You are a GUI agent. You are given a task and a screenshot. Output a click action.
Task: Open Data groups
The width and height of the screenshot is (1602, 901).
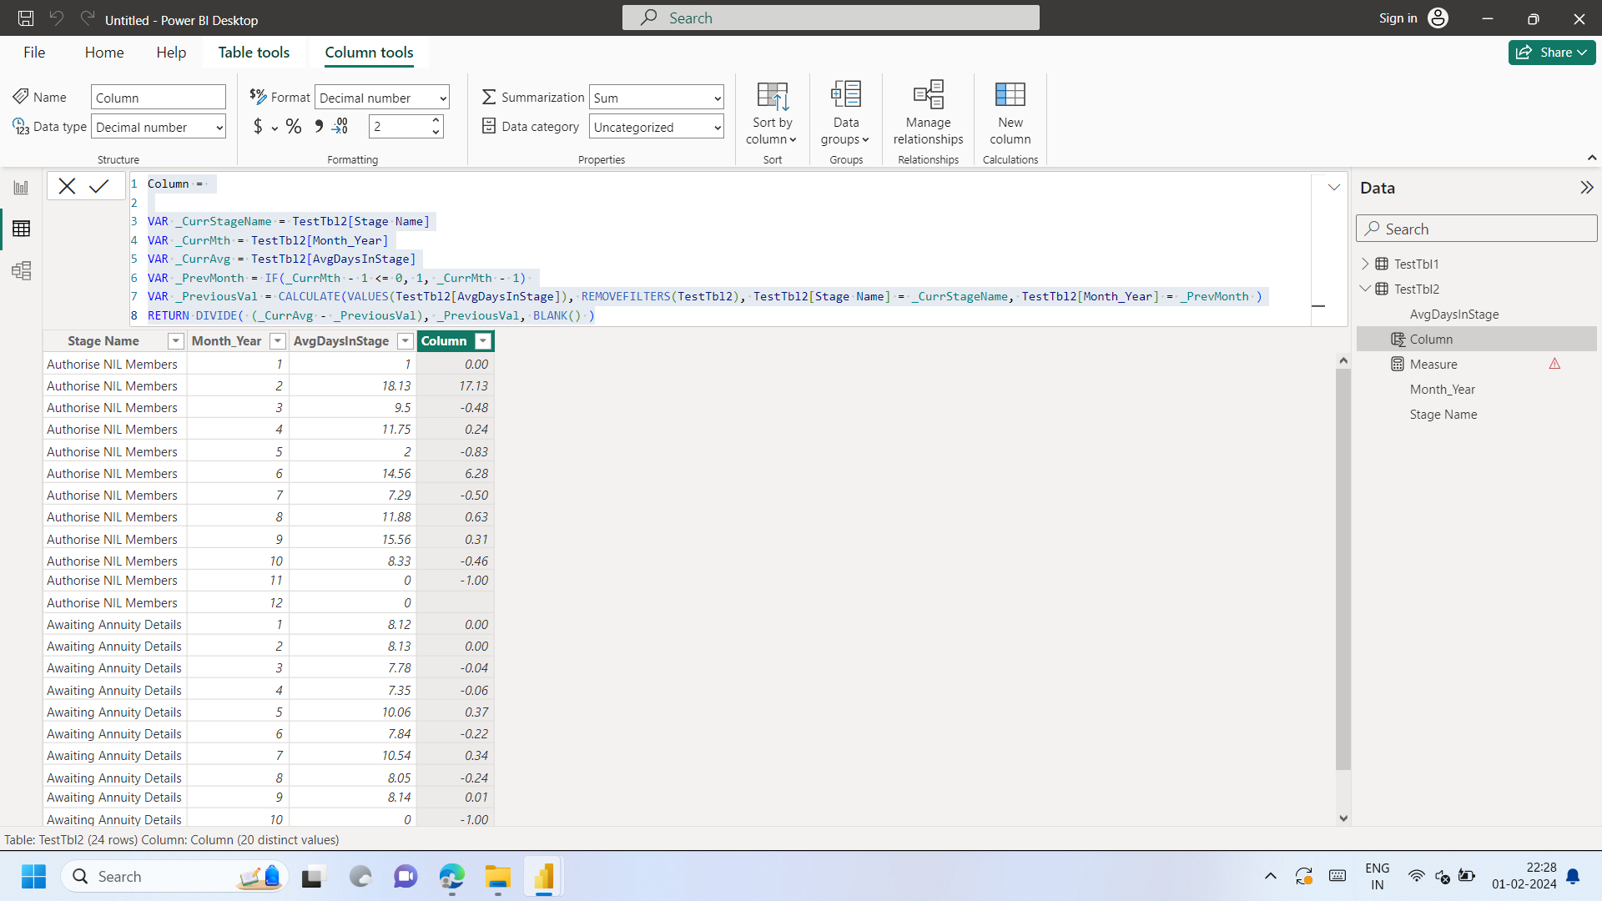pos(846,113)
